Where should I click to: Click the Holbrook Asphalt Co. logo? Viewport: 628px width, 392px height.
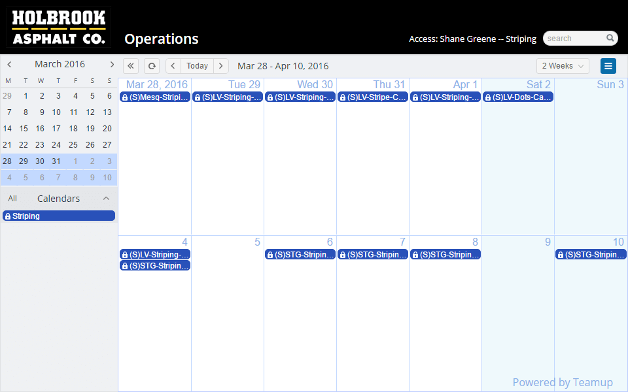coord(59,27)
